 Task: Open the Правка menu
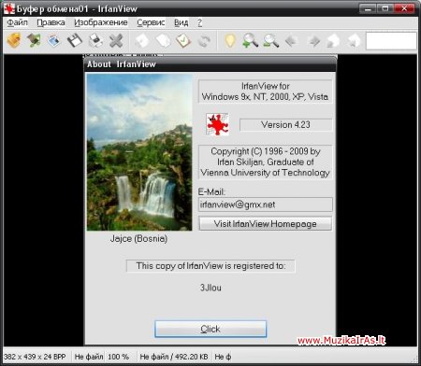click(51, 22)
